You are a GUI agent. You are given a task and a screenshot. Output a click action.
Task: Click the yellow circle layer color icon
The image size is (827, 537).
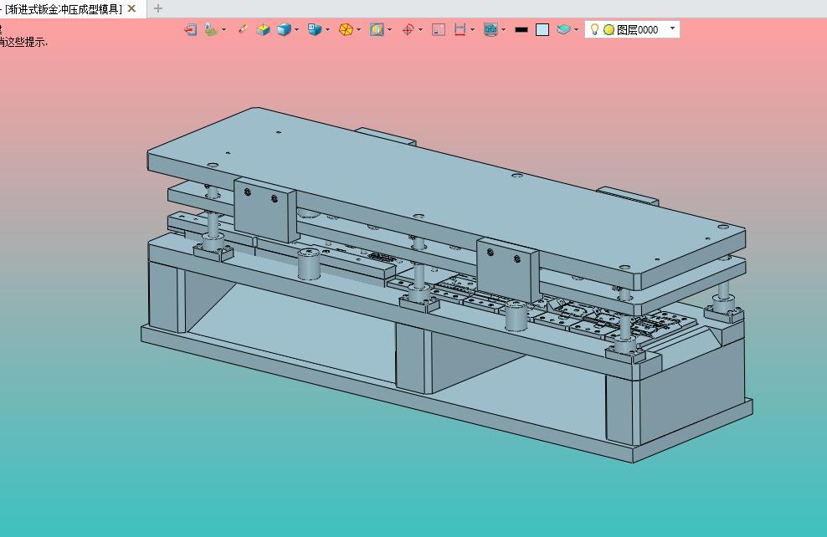click(609, 30)
